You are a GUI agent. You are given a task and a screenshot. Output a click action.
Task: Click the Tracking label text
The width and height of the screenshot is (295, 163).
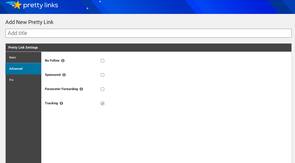tap(51, 103)
